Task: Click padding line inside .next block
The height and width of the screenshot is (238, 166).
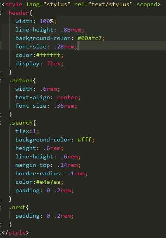Action: coord(44,216)
